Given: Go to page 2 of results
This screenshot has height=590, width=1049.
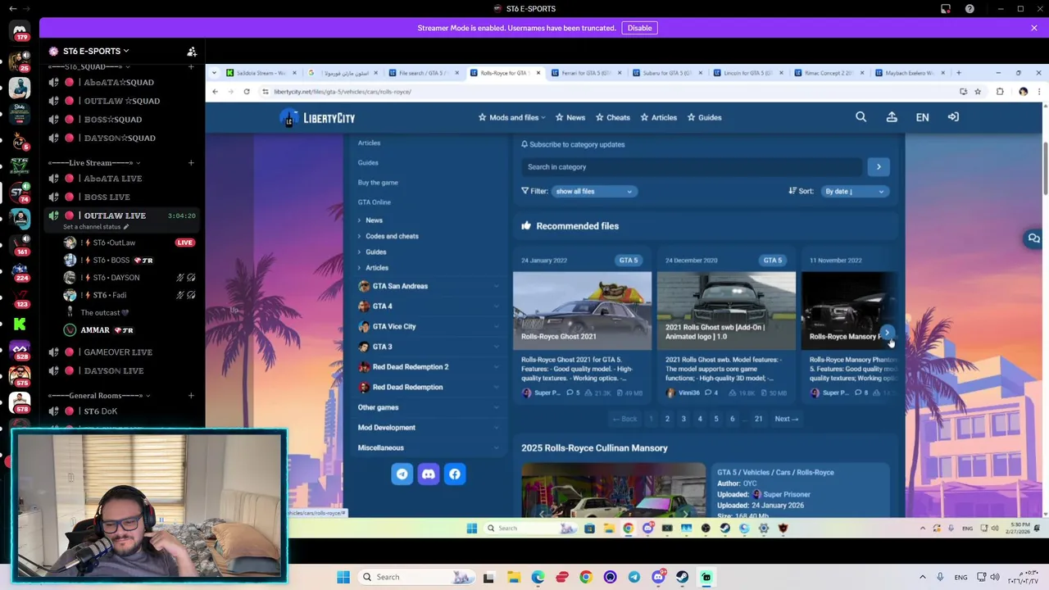Looking at the screenshot, I should pos(667,419).
